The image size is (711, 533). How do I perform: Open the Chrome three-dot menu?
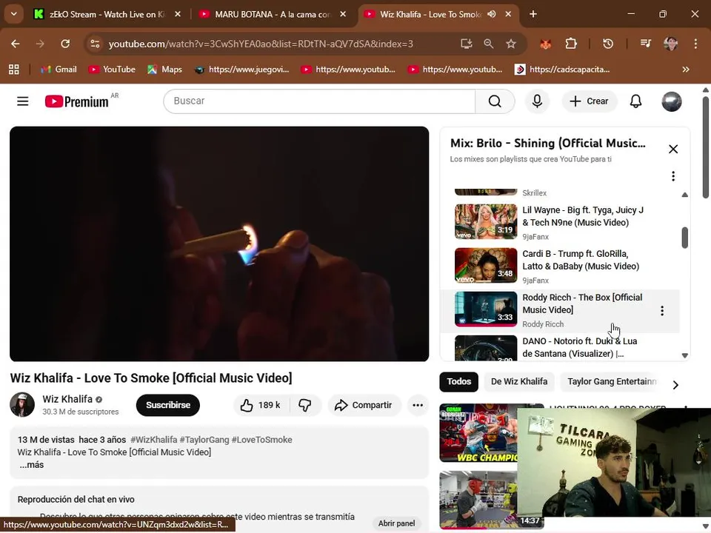click(695, 44)
